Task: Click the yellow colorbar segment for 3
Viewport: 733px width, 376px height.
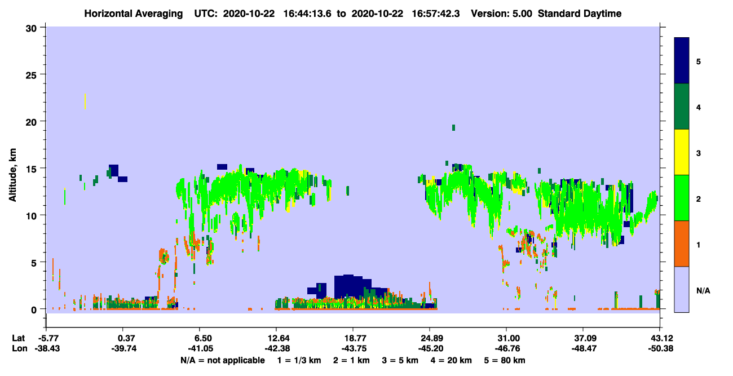Action: [682, 152]
